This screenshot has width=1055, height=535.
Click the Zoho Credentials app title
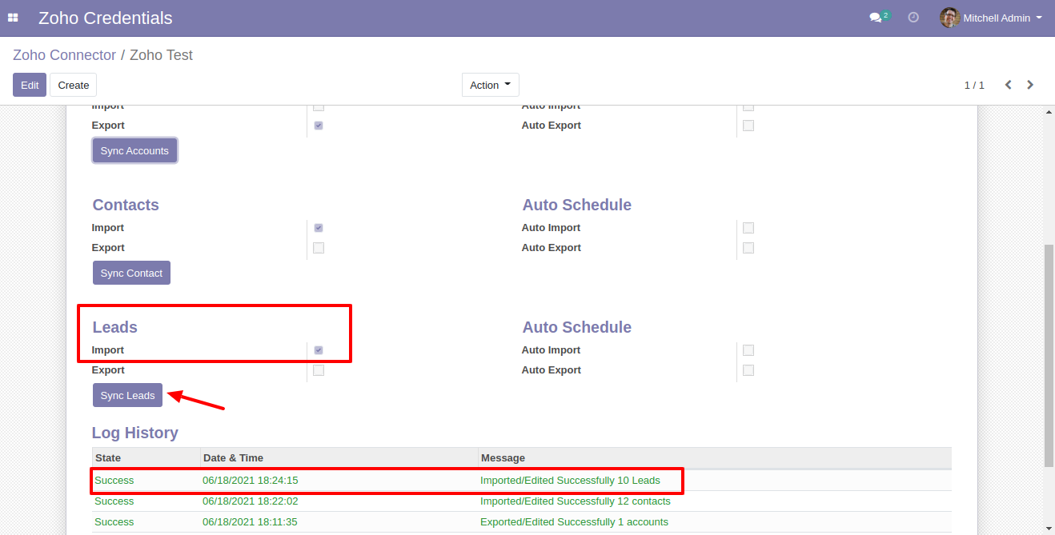106,18
